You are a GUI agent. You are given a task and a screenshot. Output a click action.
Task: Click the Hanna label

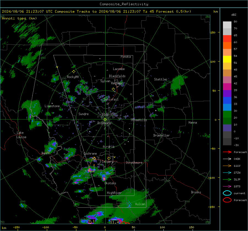pos(193,123)
